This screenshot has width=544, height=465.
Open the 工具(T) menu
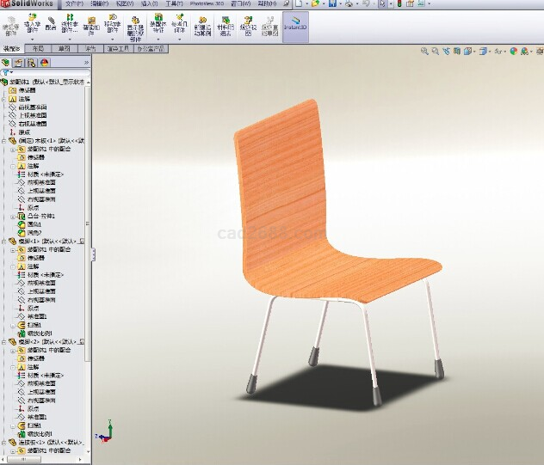point(174,4)
